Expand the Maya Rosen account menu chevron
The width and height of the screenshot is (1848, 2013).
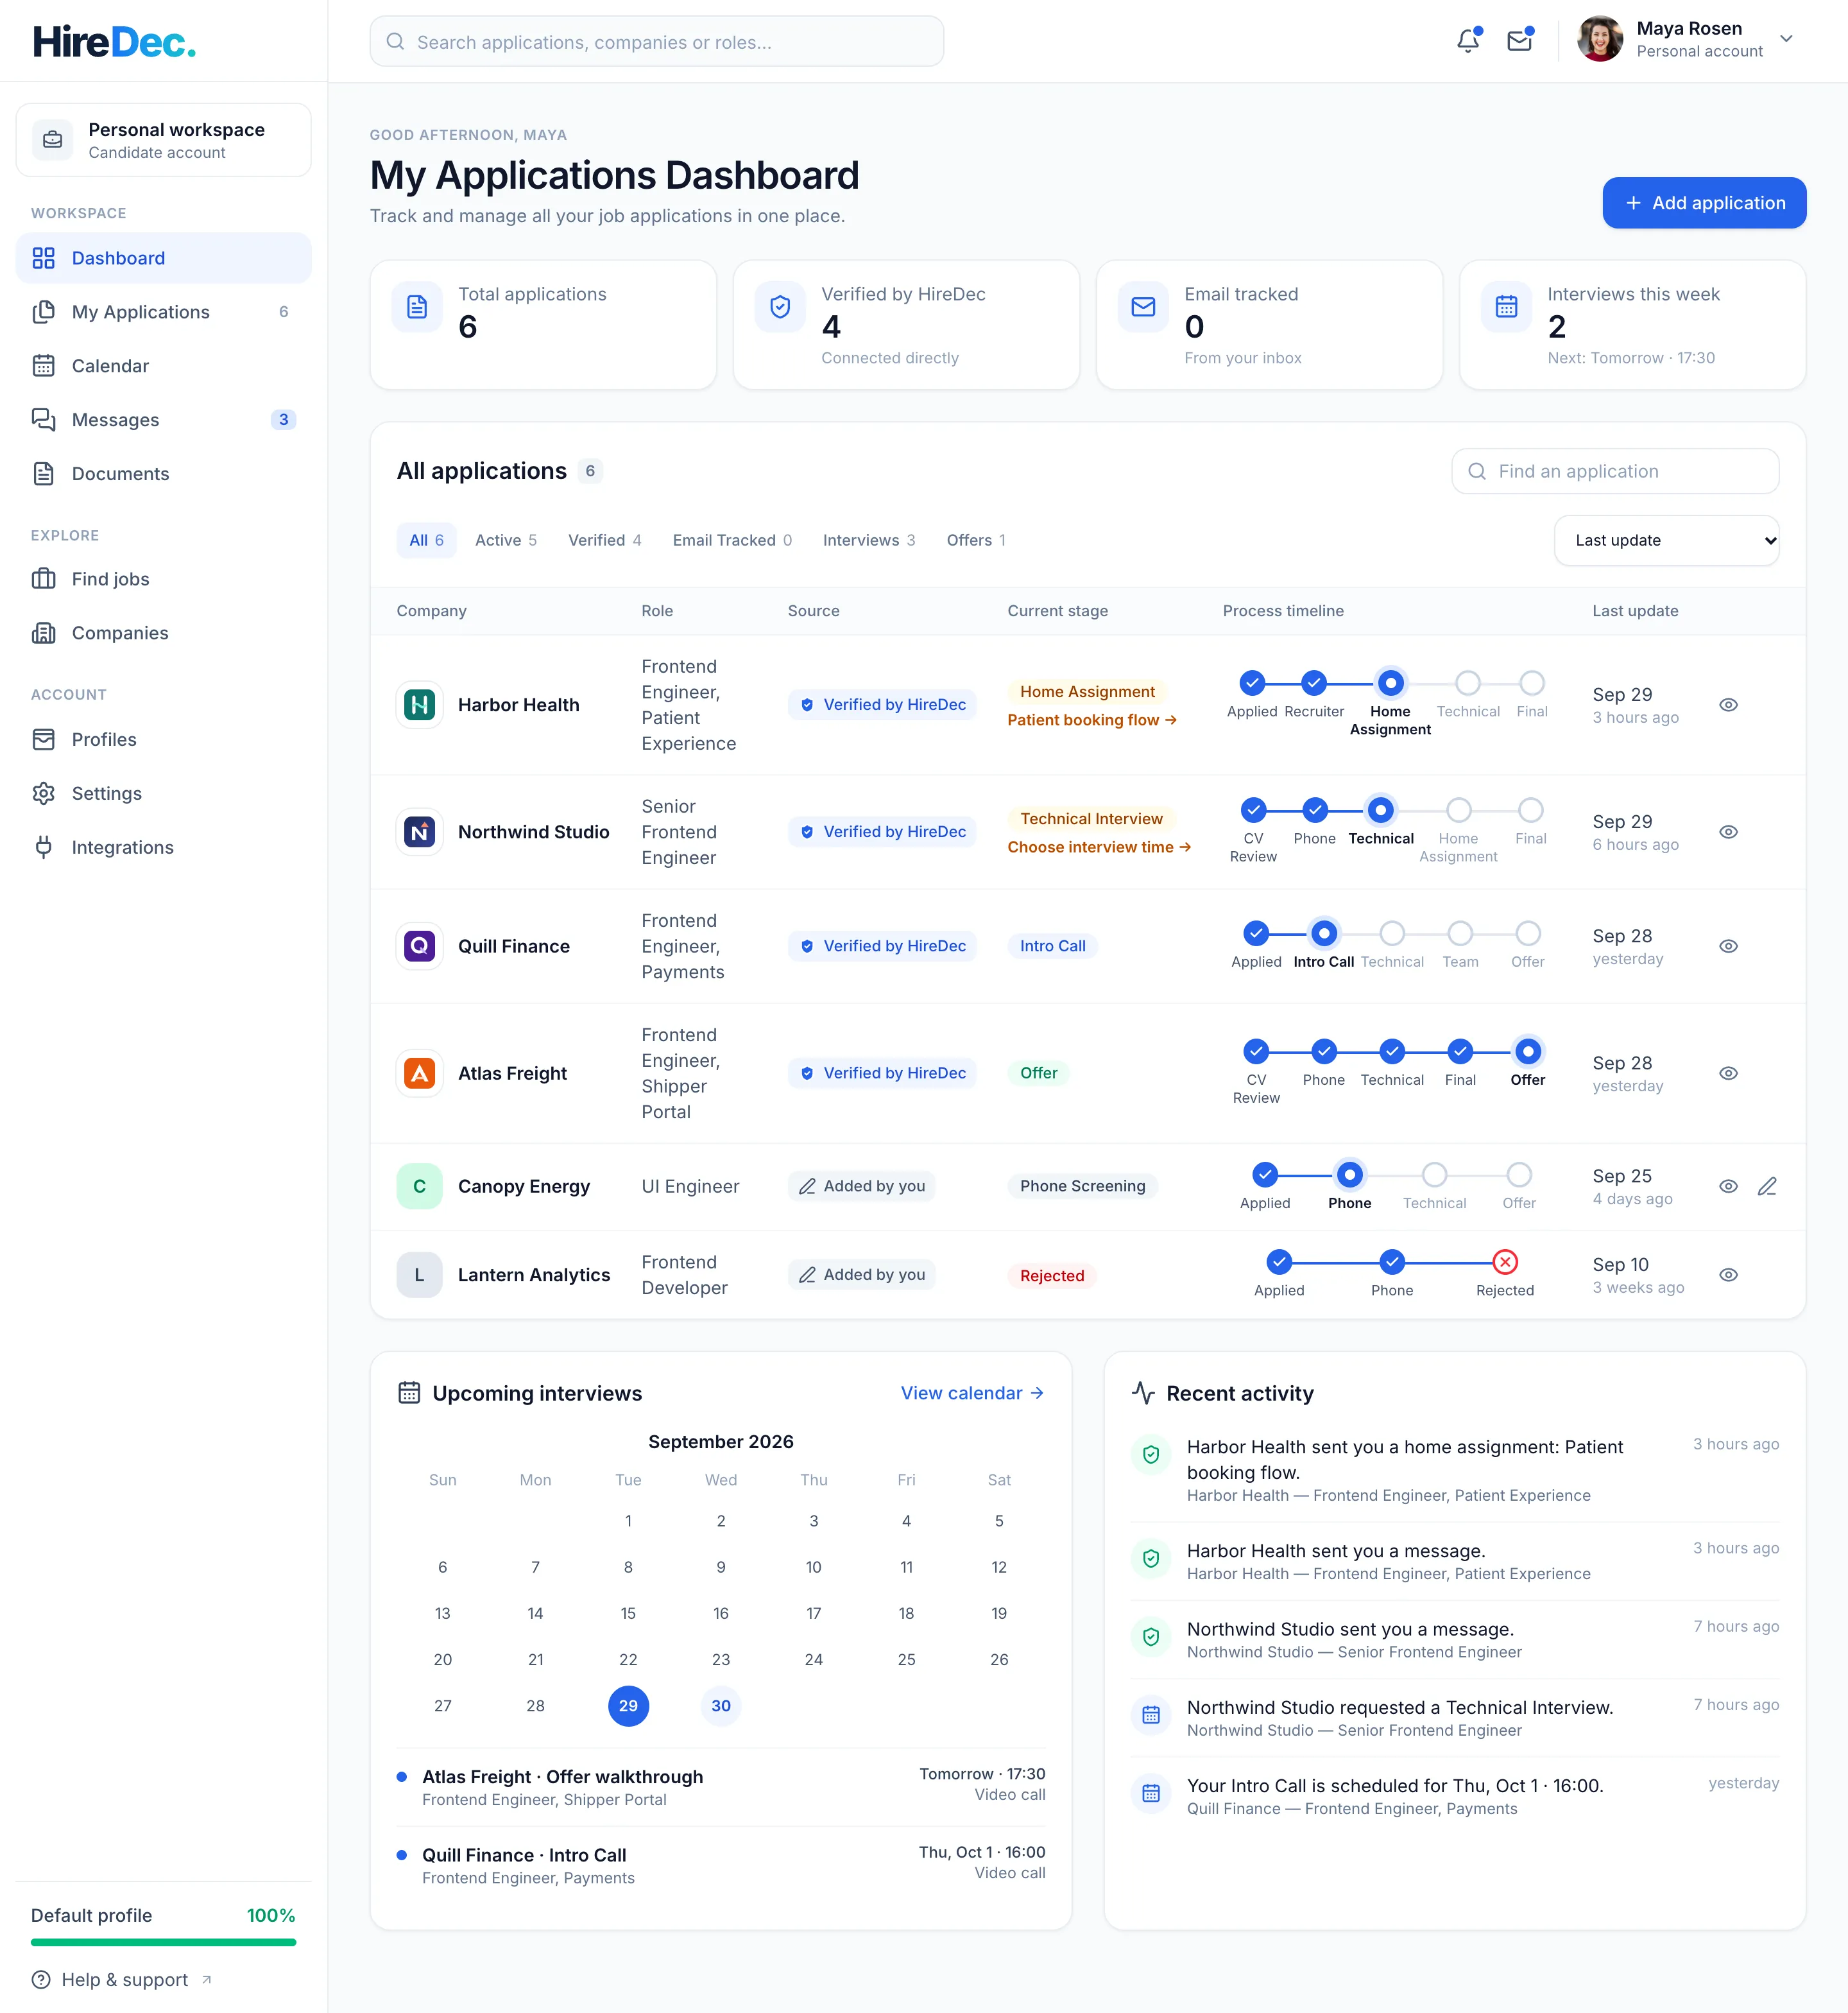tap(1786, 40)
